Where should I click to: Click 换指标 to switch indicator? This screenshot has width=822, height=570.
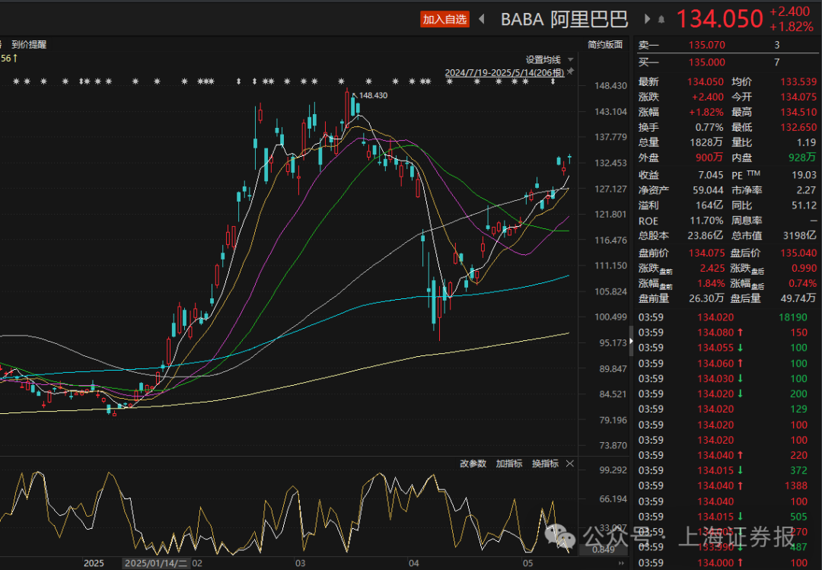pos(545,463)
